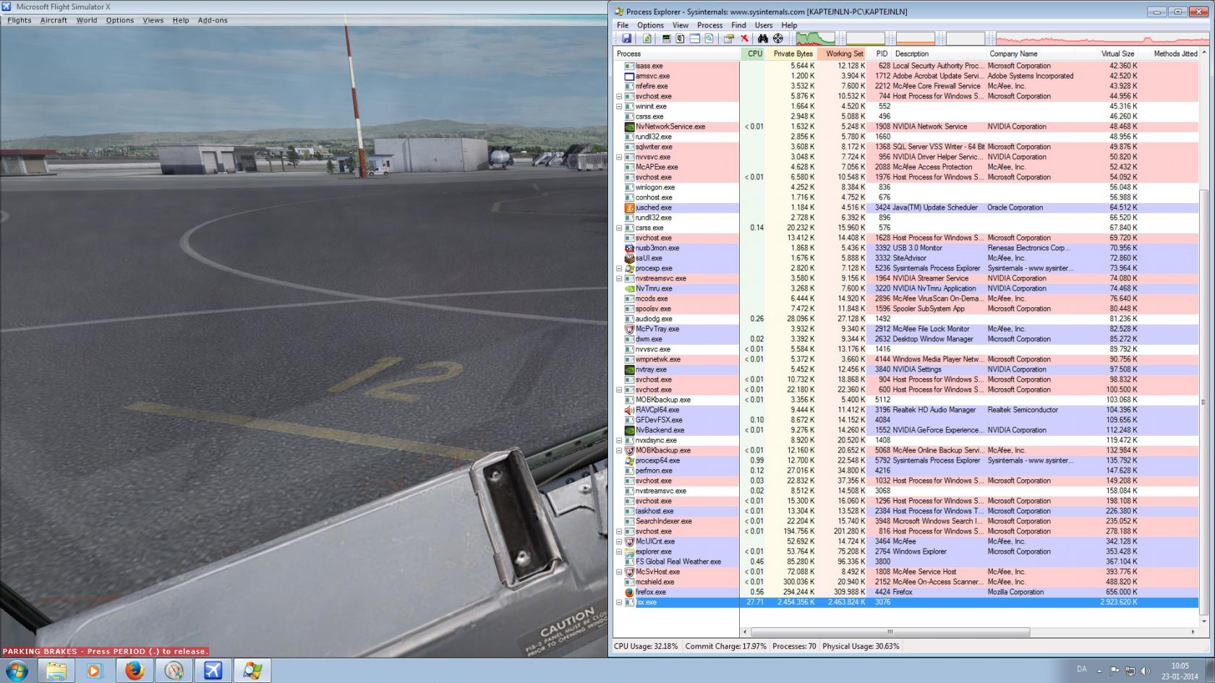The image size is (1215, 683).
Task: Click RAVCpl64.exe speaker icon
Action: pos(629,410)
